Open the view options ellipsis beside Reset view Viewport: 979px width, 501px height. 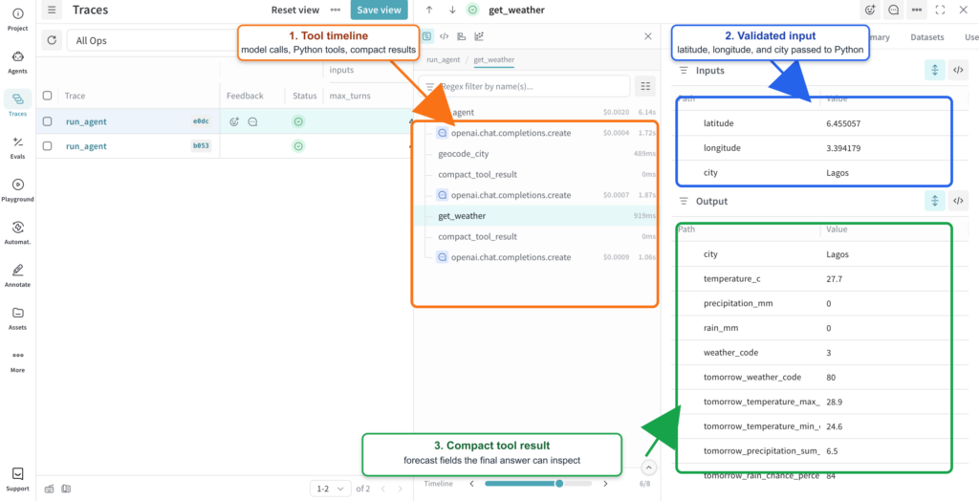click(336, 10)
